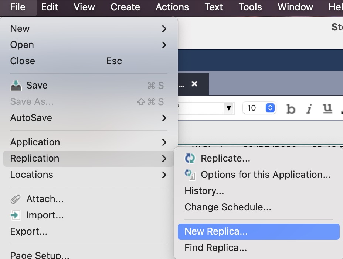Open the Tools menu
343x259 pixels.
[x=250, y=7]
